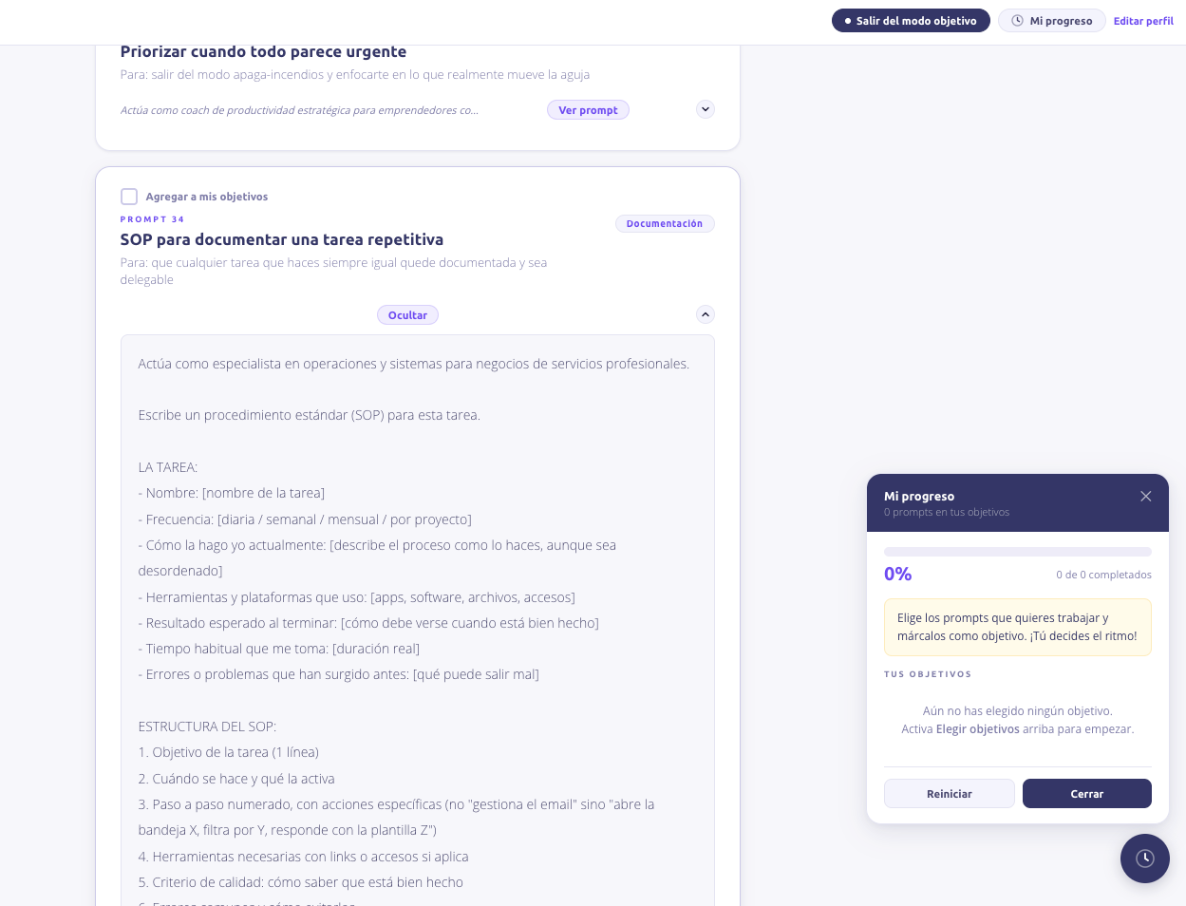Screen dimensions: 1186x906
Task: Close the Mi progreso panel with X
Action: click(x=1145, y=497)
